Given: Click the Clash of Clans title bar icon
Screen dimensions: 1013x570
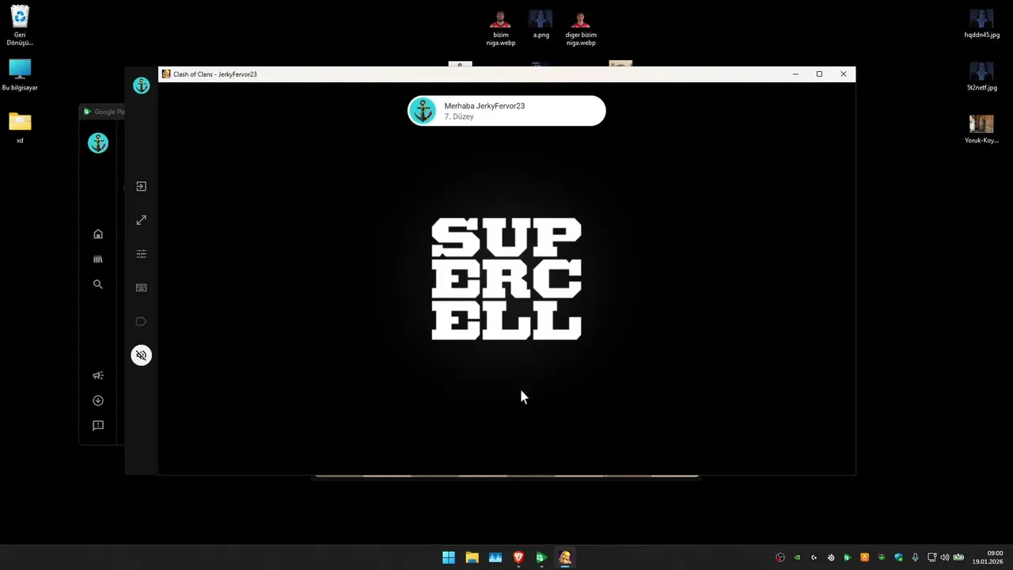Looking at the screenshot, I should [166, 74].
